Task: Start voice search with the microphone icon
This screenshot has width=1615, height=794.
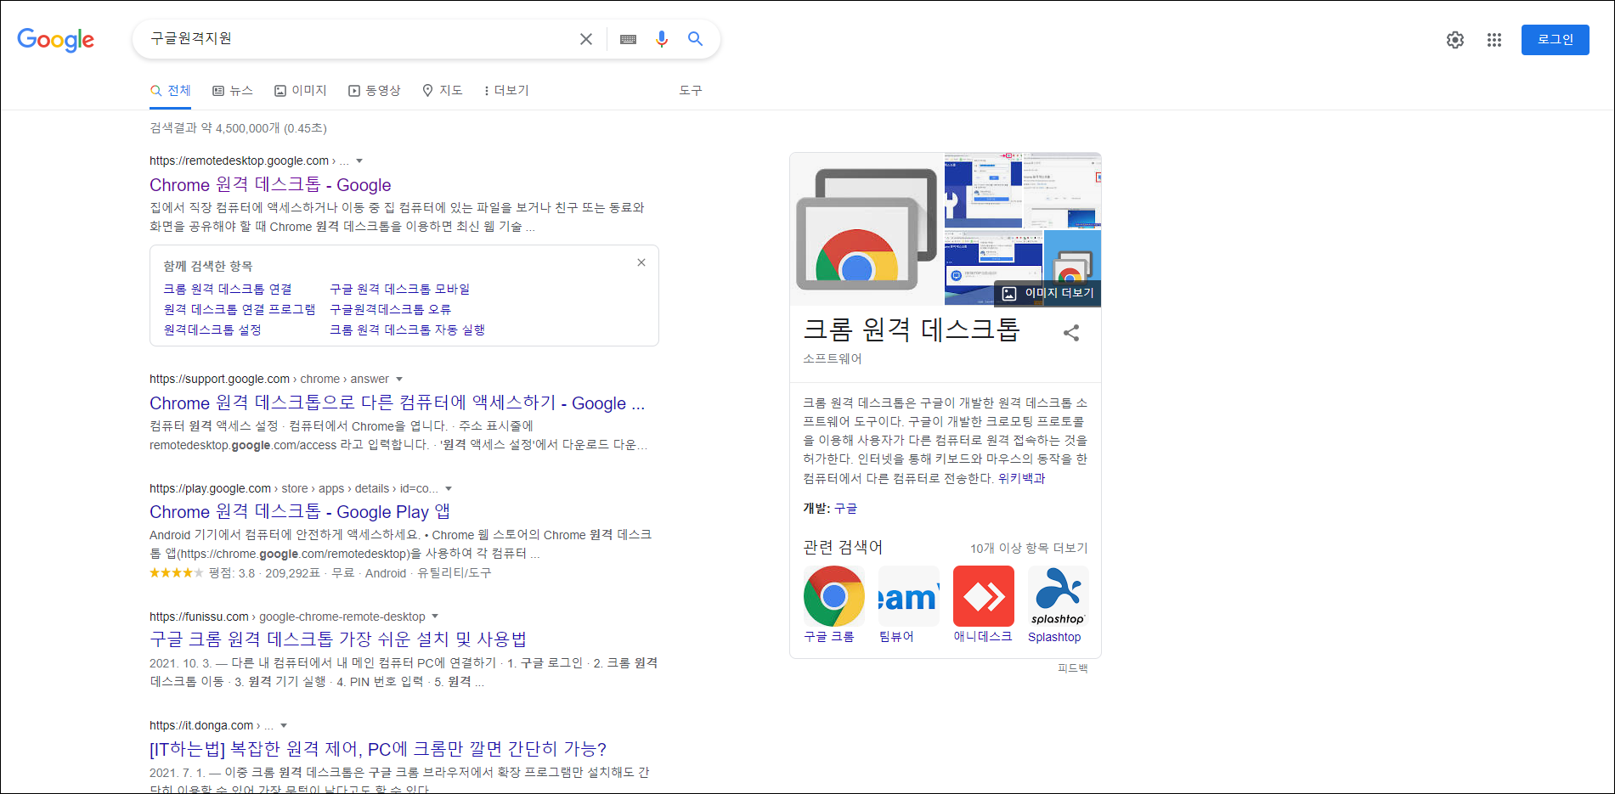Action: [662, 39]
